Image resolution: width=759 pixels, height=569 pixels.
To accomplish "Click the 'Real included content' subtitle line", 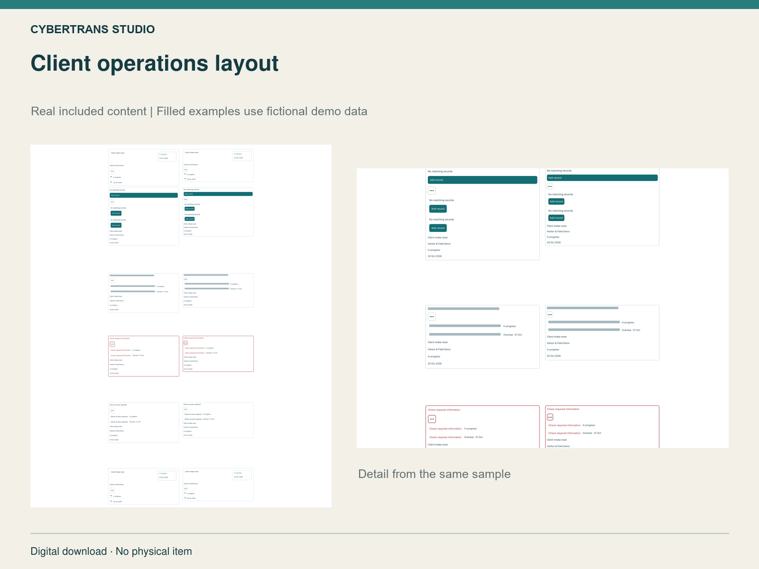I will (x=199, y=111).
